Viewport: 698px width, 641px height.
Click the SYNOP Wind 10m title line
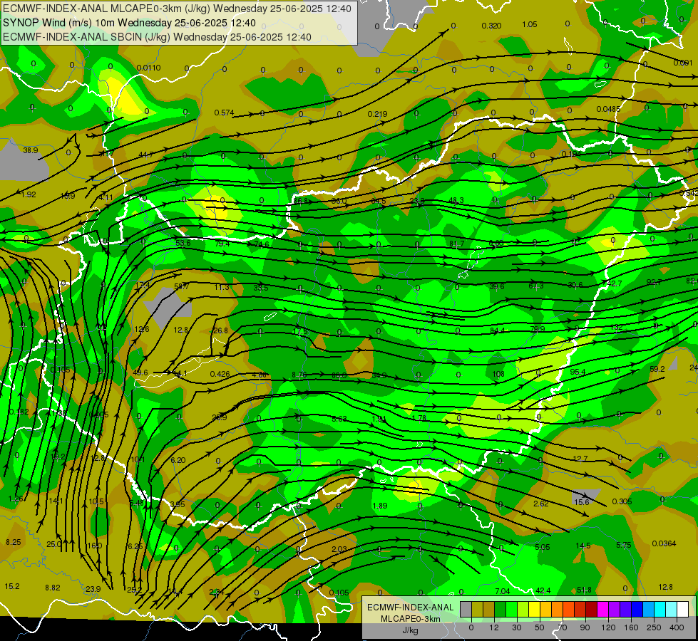click(129, 23)
